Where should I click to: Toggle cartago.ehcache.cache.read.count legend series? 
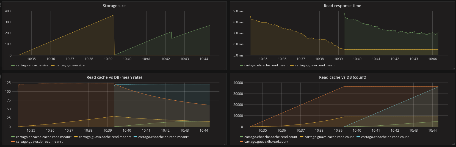click(x=271, y=137)
